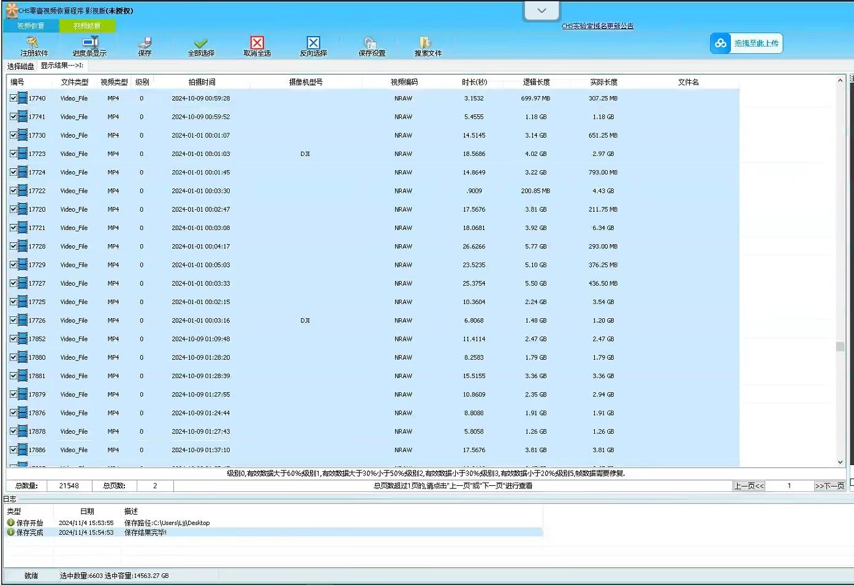Click the status text 选中数量:6603

tap(81, 576)
